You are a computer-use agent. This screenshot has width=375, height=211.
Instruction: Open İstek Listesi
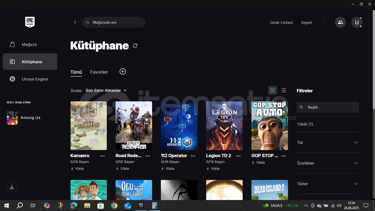pyautogui.click(x=281, y=23)
